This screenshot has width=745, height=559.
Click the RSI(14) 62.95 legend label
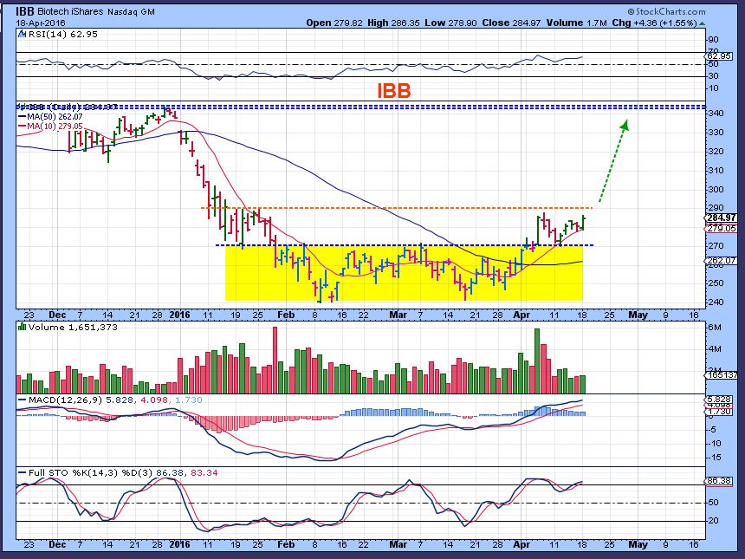tap(63, 34)
